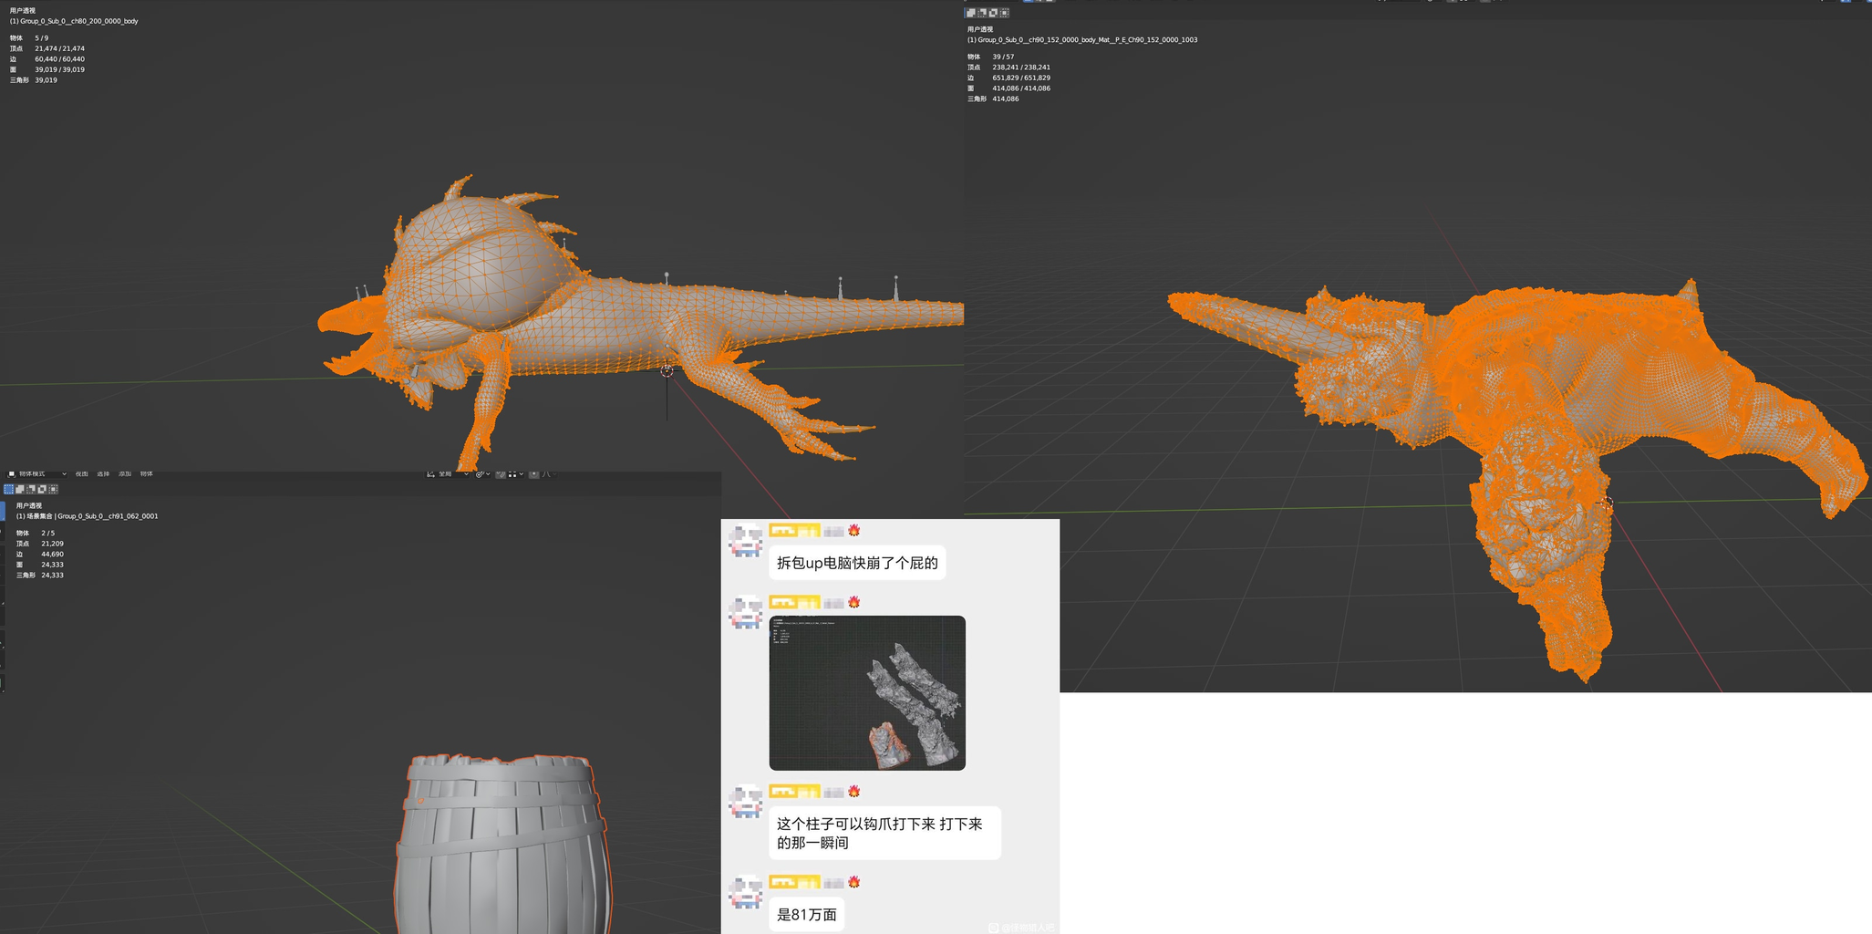The image size is (1872, 934).
Task: Click the edge count '651,829 / 651,829'
Action: [x=1021, y=78]
